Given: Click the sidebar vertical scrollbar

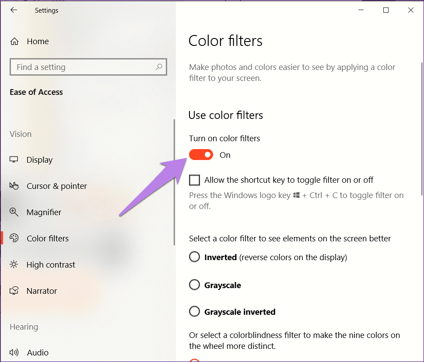Looking at the screenshot, I should coord(174,182).
